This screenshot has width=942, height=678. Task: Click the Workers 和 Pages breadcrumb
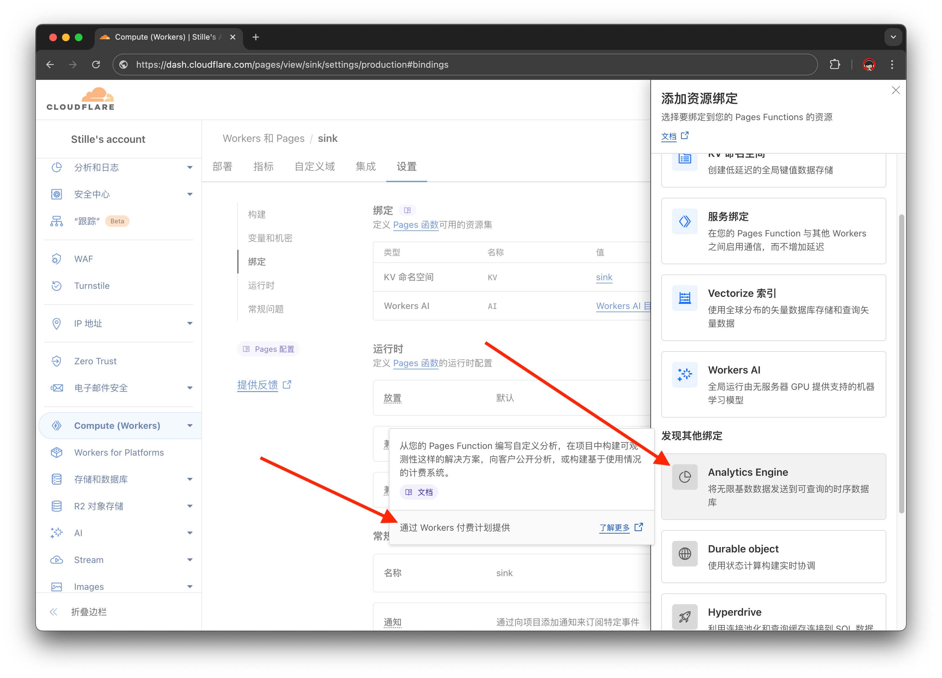[263, 139]
